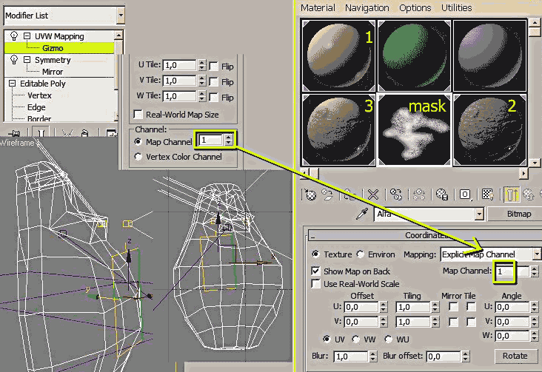This screenshot has height=372, width=542.
Task: Select the Map Channel radio button
Action: tap(138, 141)
